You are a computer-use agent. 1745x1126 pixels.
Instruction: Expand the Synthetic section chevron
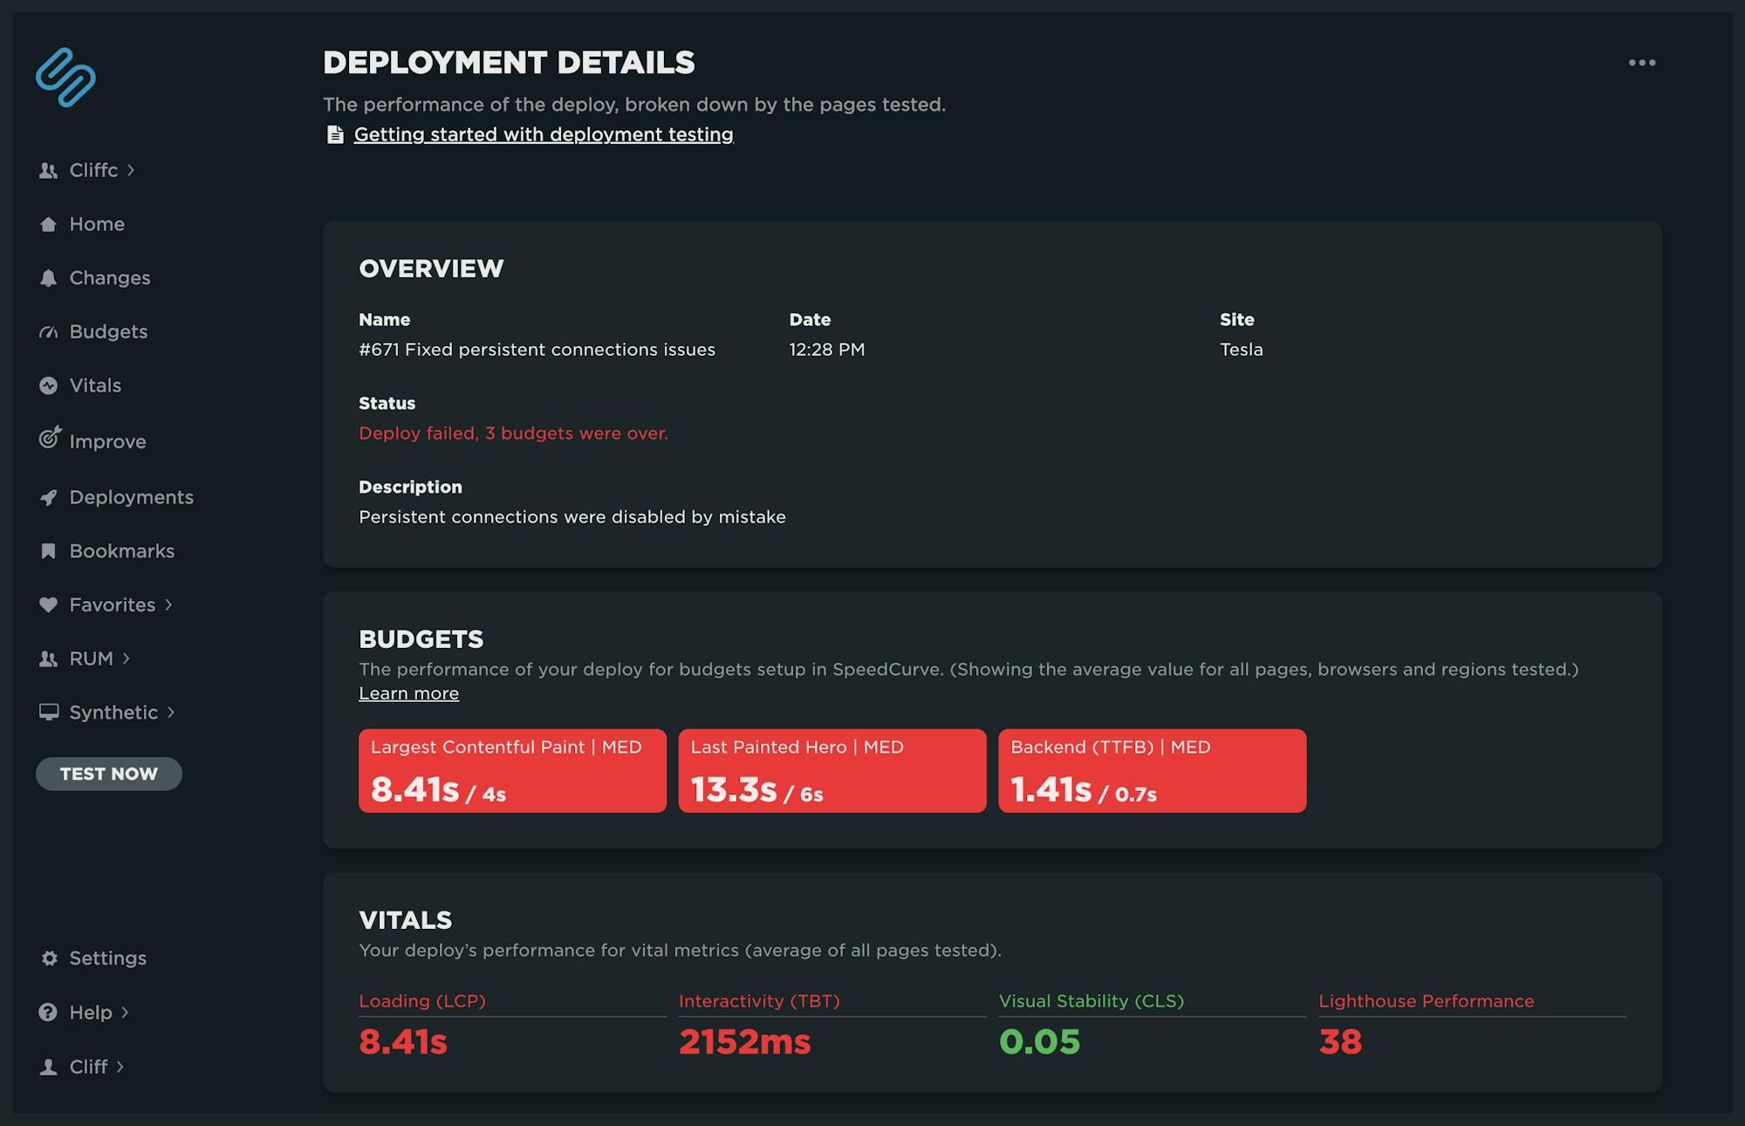pyautogui.click(x=171, y=713)
